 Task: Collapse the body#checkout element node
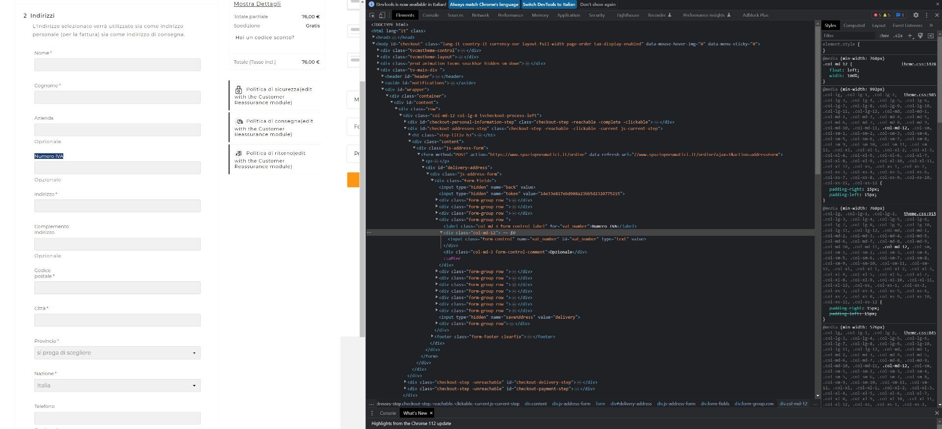click(374, 44)
